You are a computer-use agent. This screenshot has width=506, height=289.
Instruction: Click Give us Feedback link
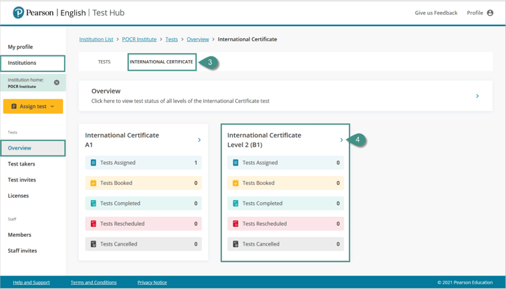436,13
